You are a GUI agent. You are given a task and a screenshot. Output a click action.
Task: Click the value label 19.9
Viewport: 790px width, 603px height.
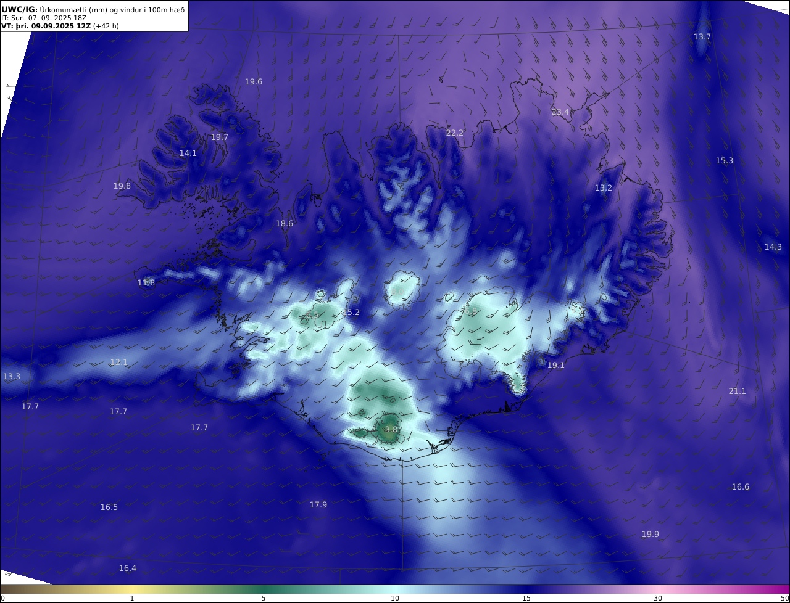tap(651, 535)
